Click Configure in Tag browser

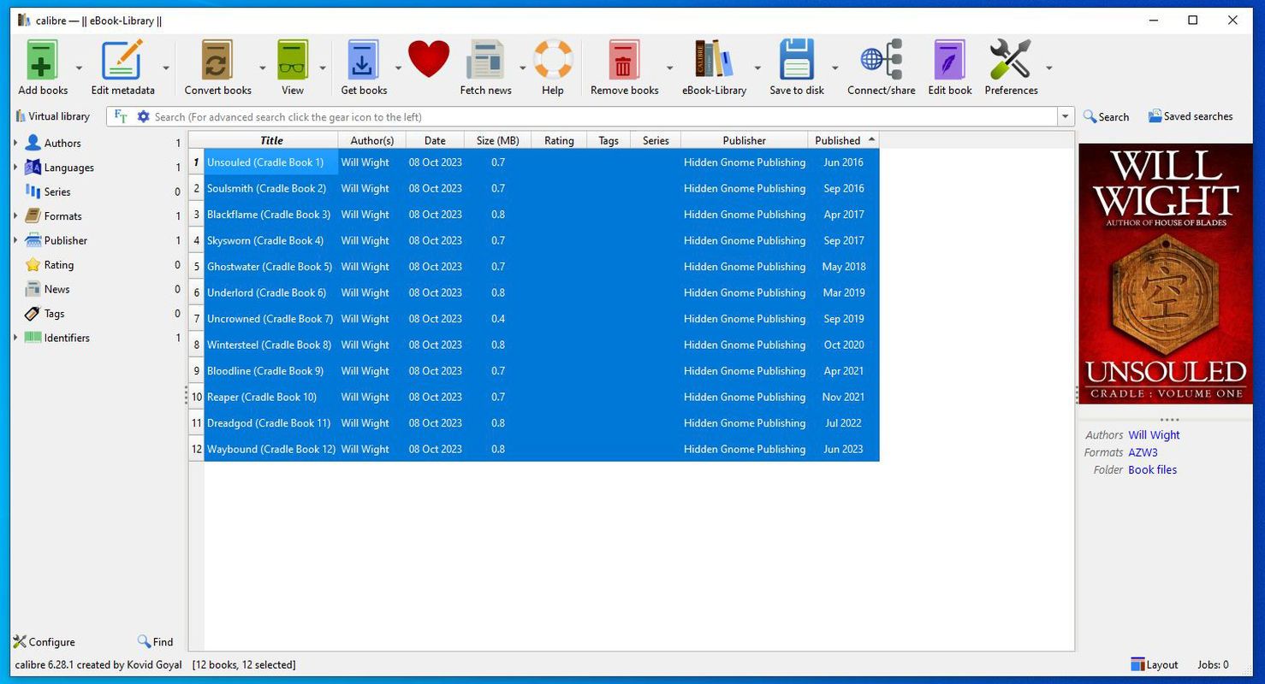click(x=44, y=641)
